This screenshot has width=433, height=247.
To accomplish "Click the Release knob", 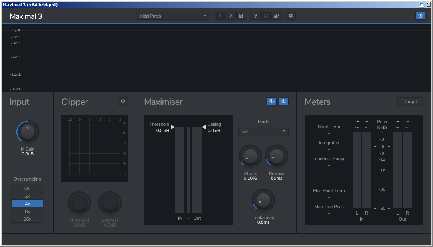I will (x=277, y=157).
